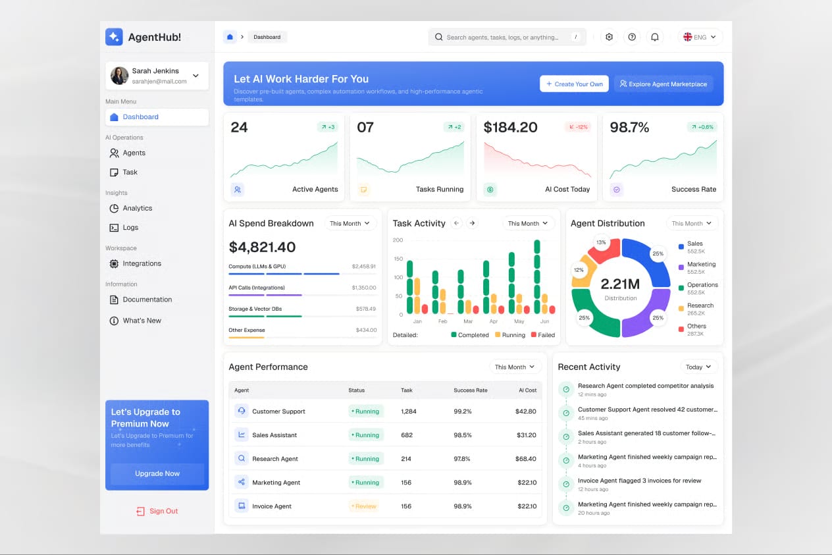The height and width of the screenshot is (555, 832).
Task: Open Agent Distribution This Month dropdown
Action: (x=692, y=223)
